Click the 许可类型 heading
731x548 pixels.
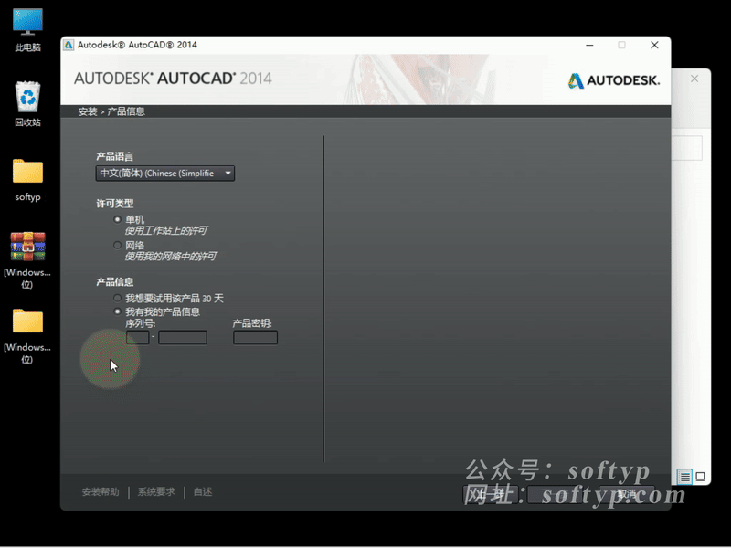115,204
